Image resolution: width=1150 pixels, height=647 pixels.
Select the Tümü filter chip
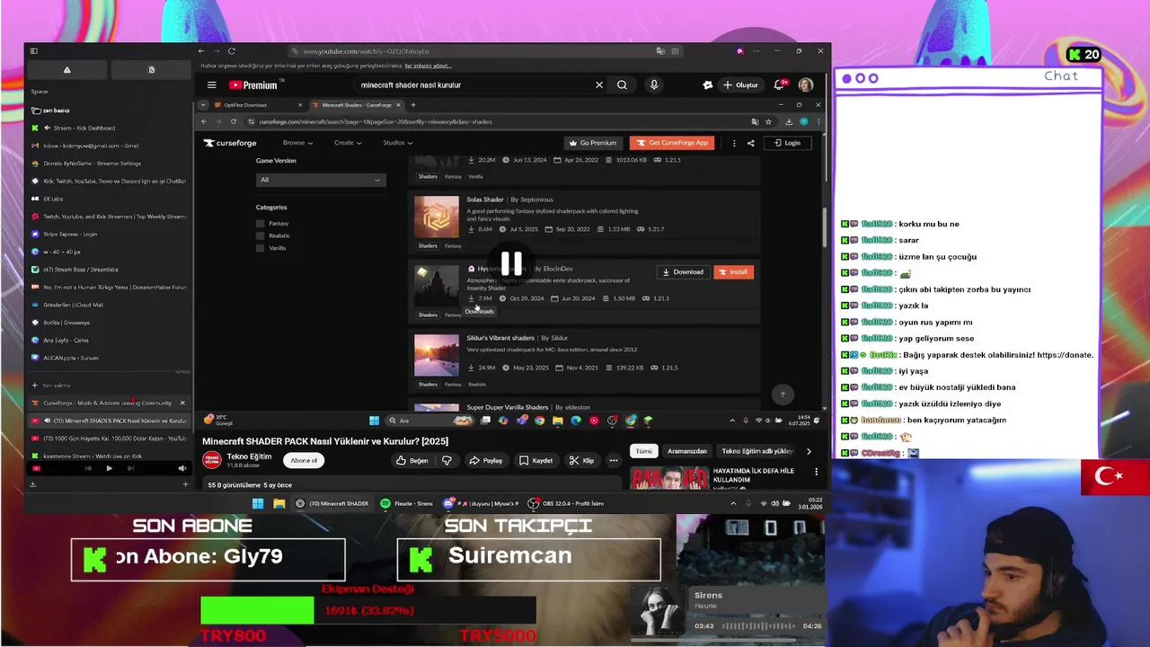point(644,451)
